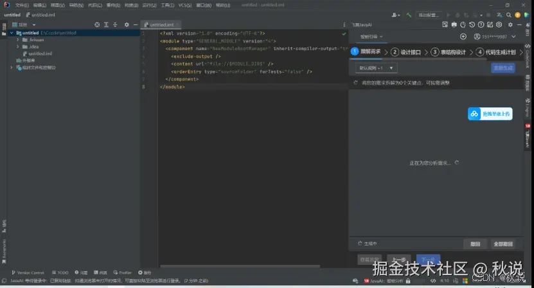Click the help question mark icon in JavaAI
The image size is (534, 288).
click(x=481, y=24)
